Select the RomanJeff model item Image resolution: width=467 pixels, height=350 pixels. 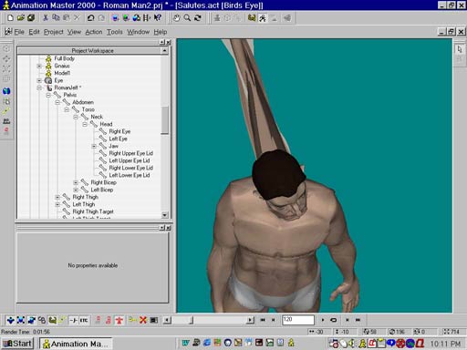[x=67, y=87]
